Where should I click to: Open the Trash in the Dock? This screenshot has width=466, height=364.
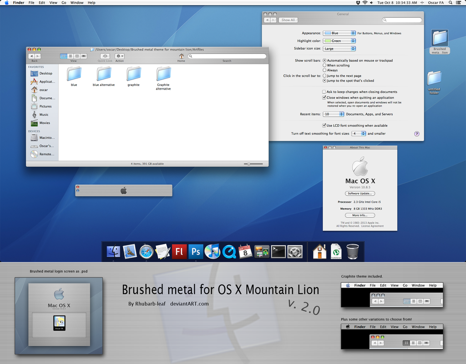point(353,251)
